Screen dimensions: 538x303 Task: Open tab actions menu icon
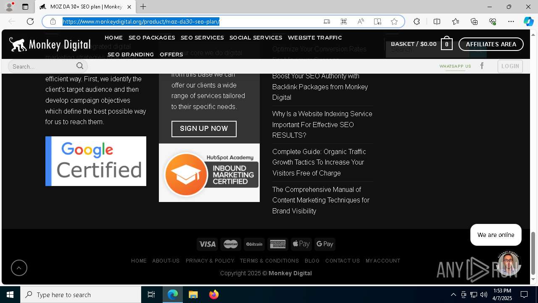point(25,7)
